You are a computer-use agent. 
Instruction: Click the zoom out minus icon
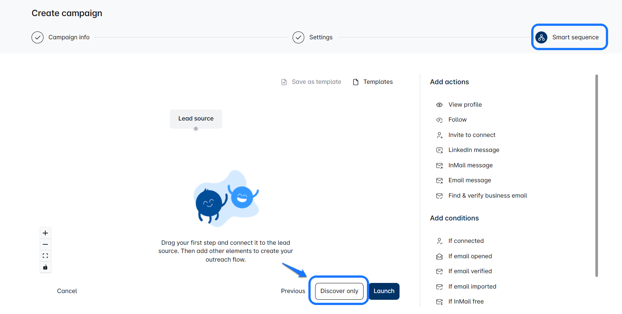pyautogui.click(x=45, y=244)
